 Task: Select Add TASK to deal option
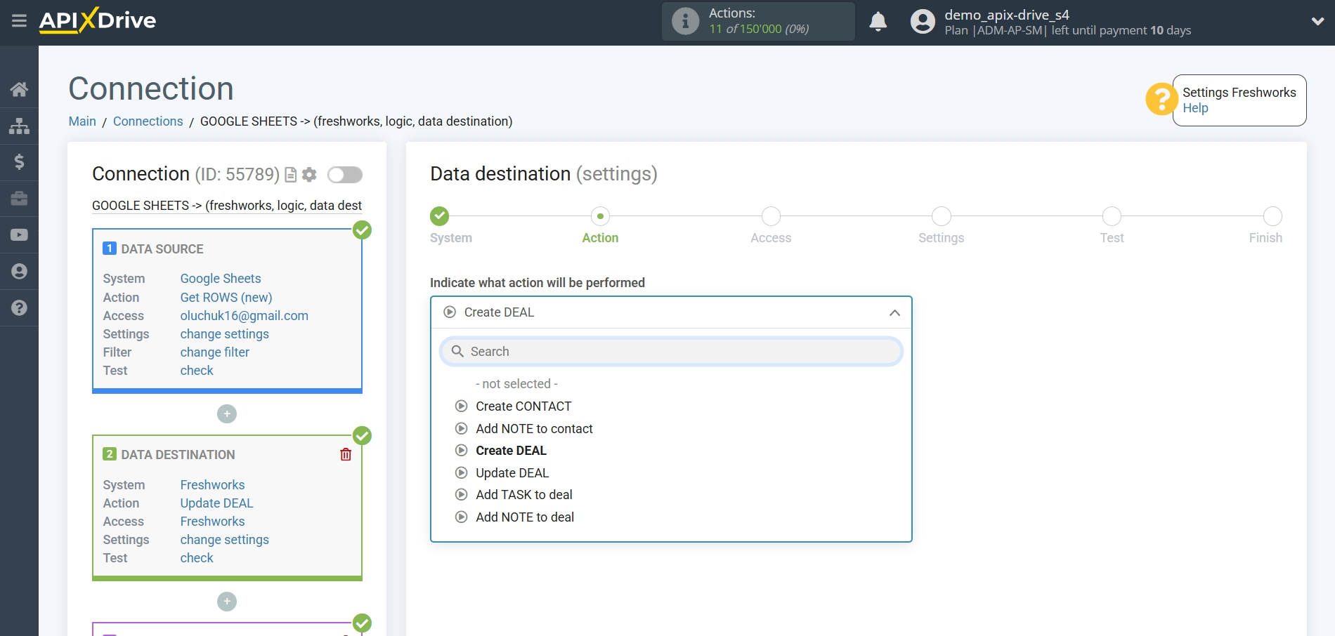(x=524, y=495)
